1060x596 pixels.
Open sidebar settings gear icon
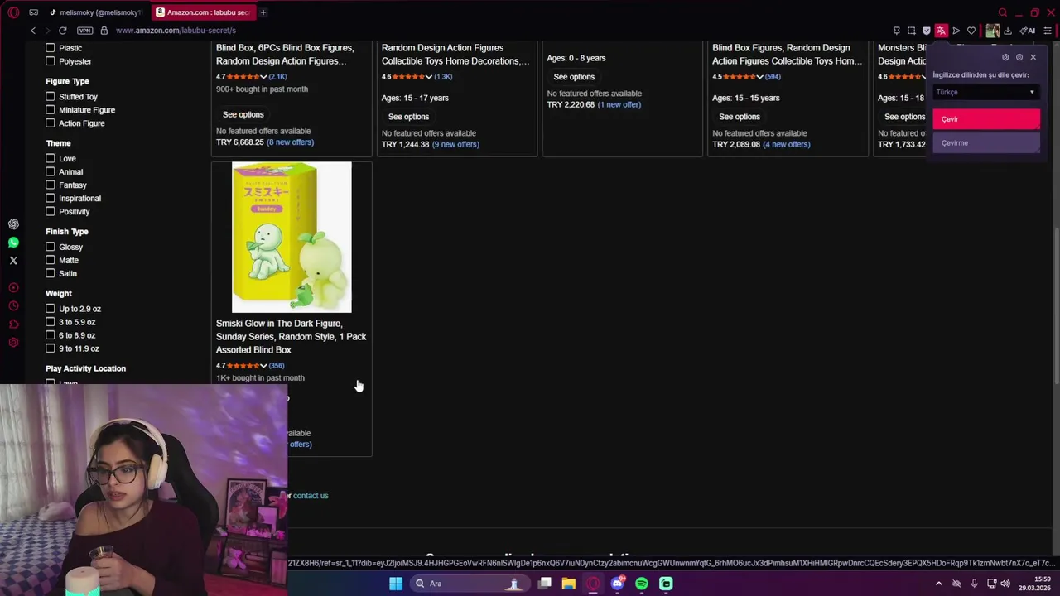click(x=13, y=343)
